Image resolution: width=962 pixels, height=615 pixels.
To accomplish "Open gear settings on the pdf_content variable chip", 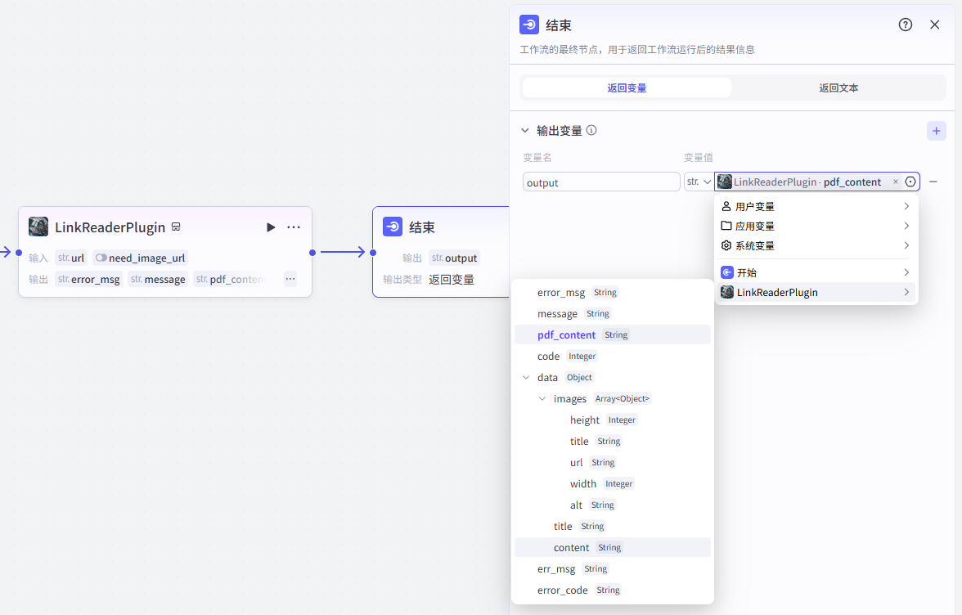I will 910,182.
